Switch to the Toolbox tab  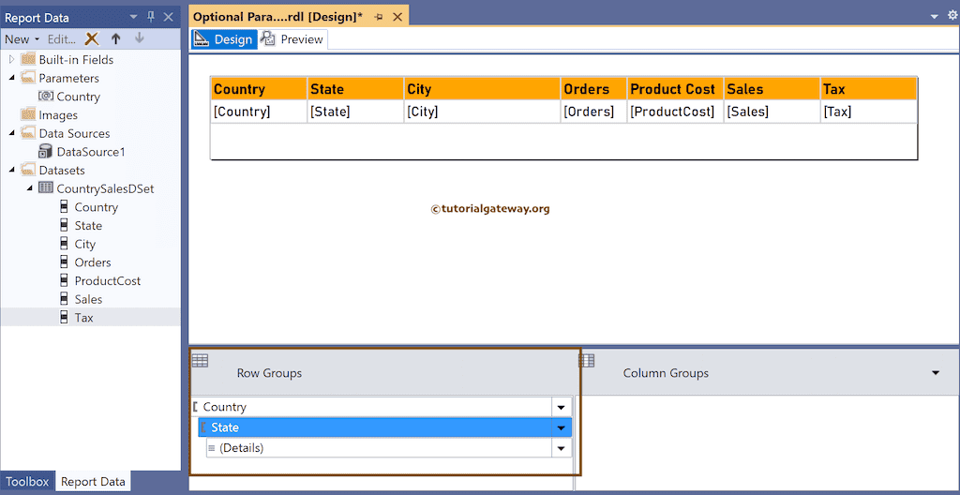[27, 482]
